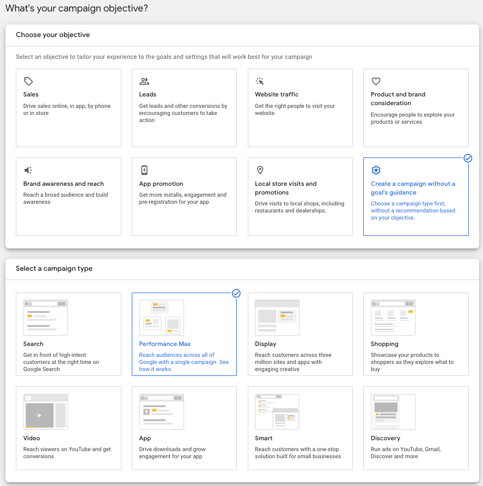Image resolution: width=483 pixels, height=486 pixels.
Task: Click the Smart campaign illustration
Action: 277,411
